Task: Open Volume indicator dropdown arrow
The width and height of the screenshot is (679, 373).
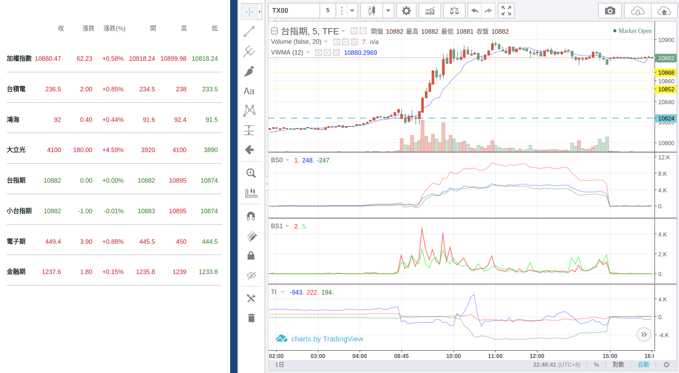Action: tap(326, 42)
